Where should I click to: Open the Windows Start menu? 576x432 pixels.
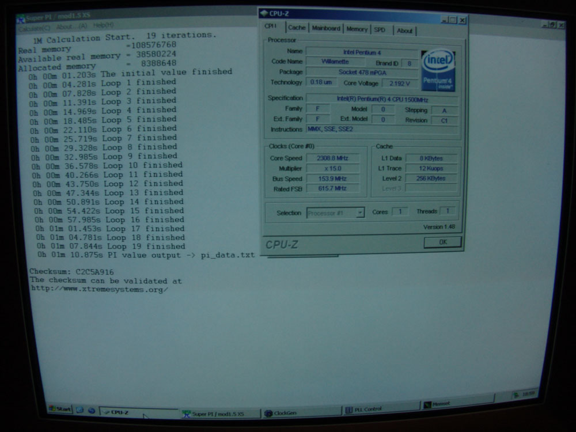coord(60,409)
